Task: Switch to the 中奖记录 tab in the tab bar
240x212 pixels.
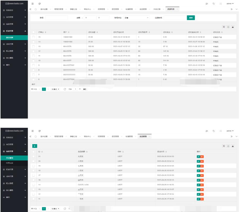Action: [157, 9]
